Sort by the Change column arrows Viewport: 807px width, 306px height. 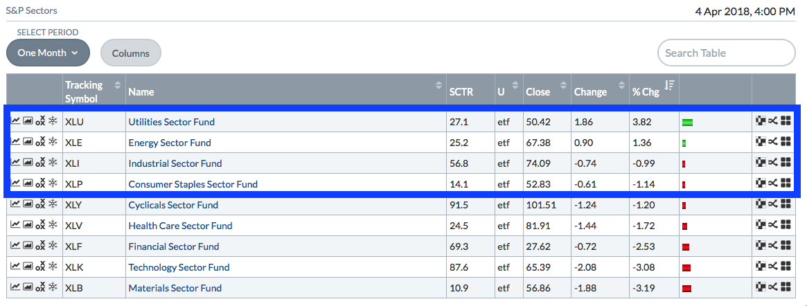point(621,85)
